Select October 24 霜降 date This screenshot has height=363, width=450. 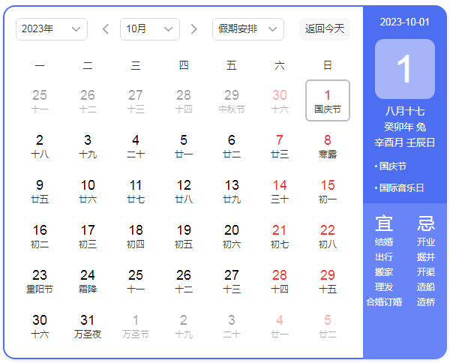pos(88,281)
